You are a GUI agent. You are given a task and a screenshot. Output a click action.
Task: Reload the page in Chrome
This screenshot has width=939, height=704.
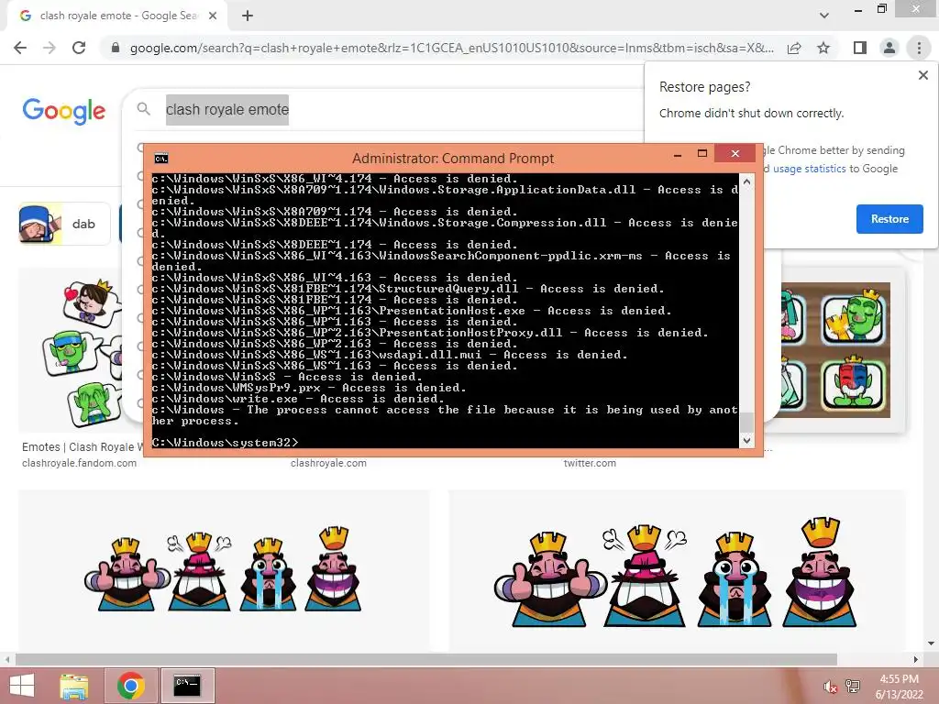coord(79,48)
